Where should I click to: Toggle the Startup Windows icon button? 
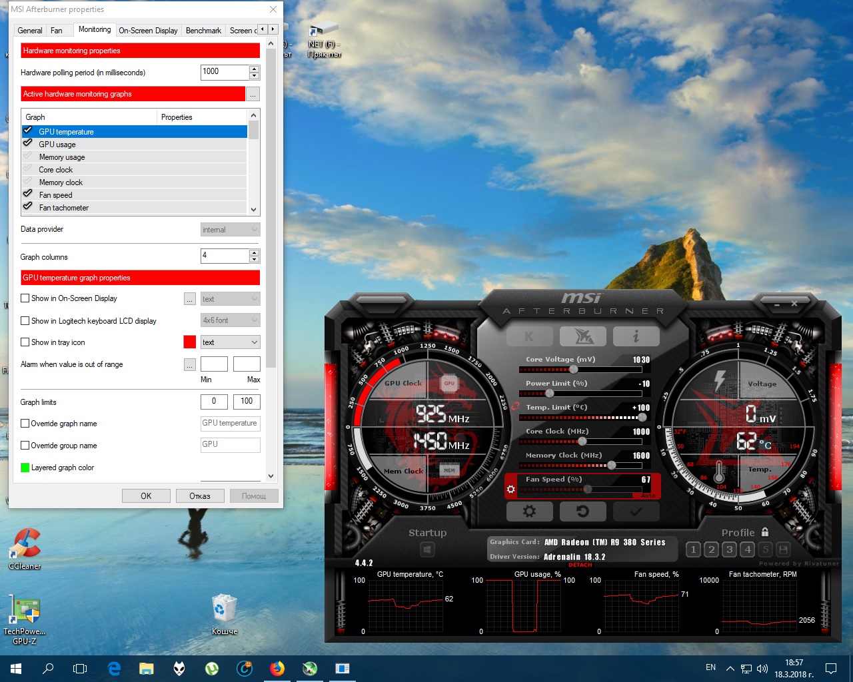point(427,549)
